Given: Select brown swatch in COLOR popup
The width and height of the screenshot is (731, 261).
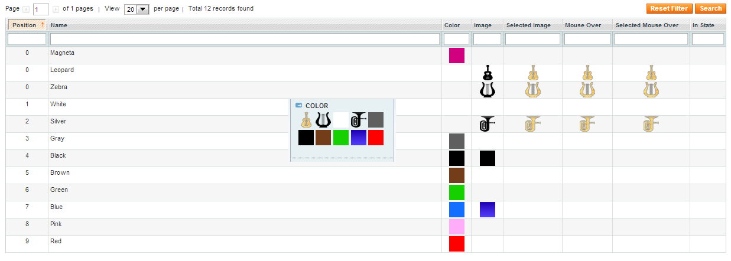Looking at the screenshot, I should [323, 138].
